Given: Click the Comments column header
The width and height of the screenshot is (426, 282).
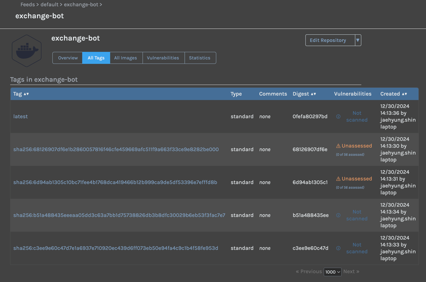Looking at the screenshot, I should coord(273,94).
